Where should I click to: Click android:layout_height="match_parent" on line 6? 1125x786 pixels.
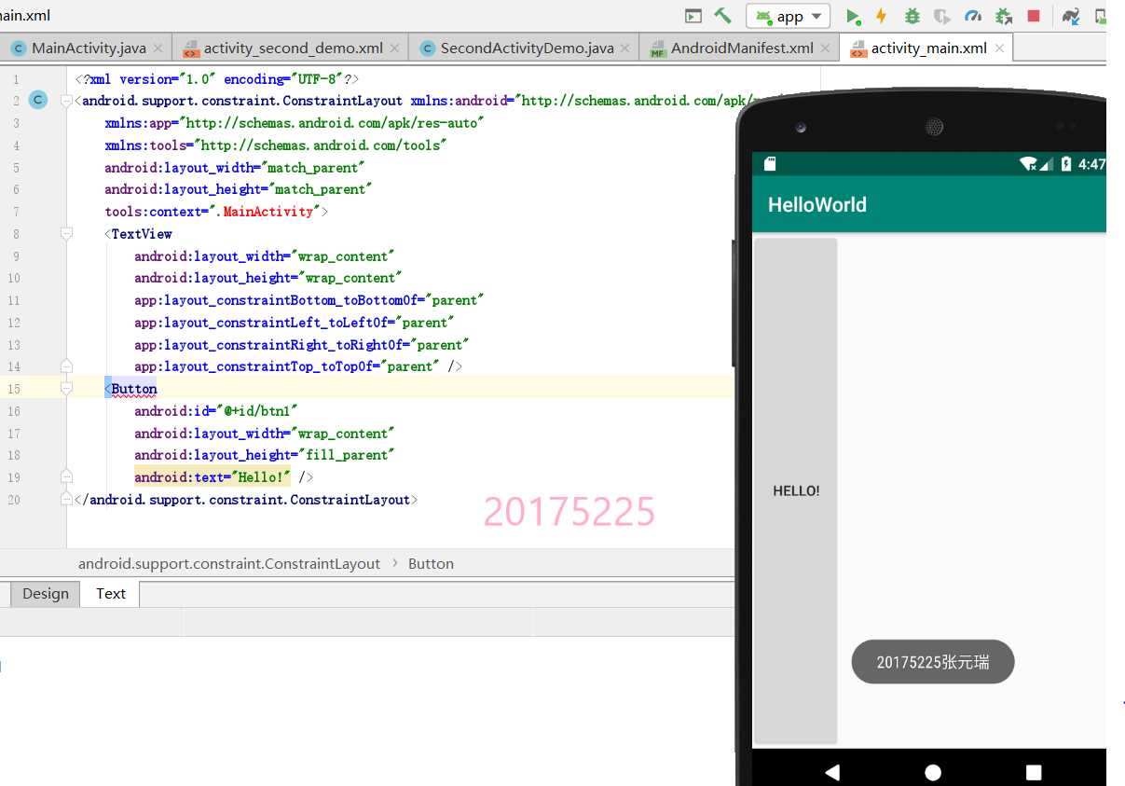(239, 189)
